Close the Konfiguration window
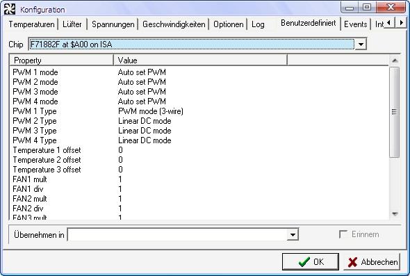This screenshot has height=276, width=410. coord(391,8)
